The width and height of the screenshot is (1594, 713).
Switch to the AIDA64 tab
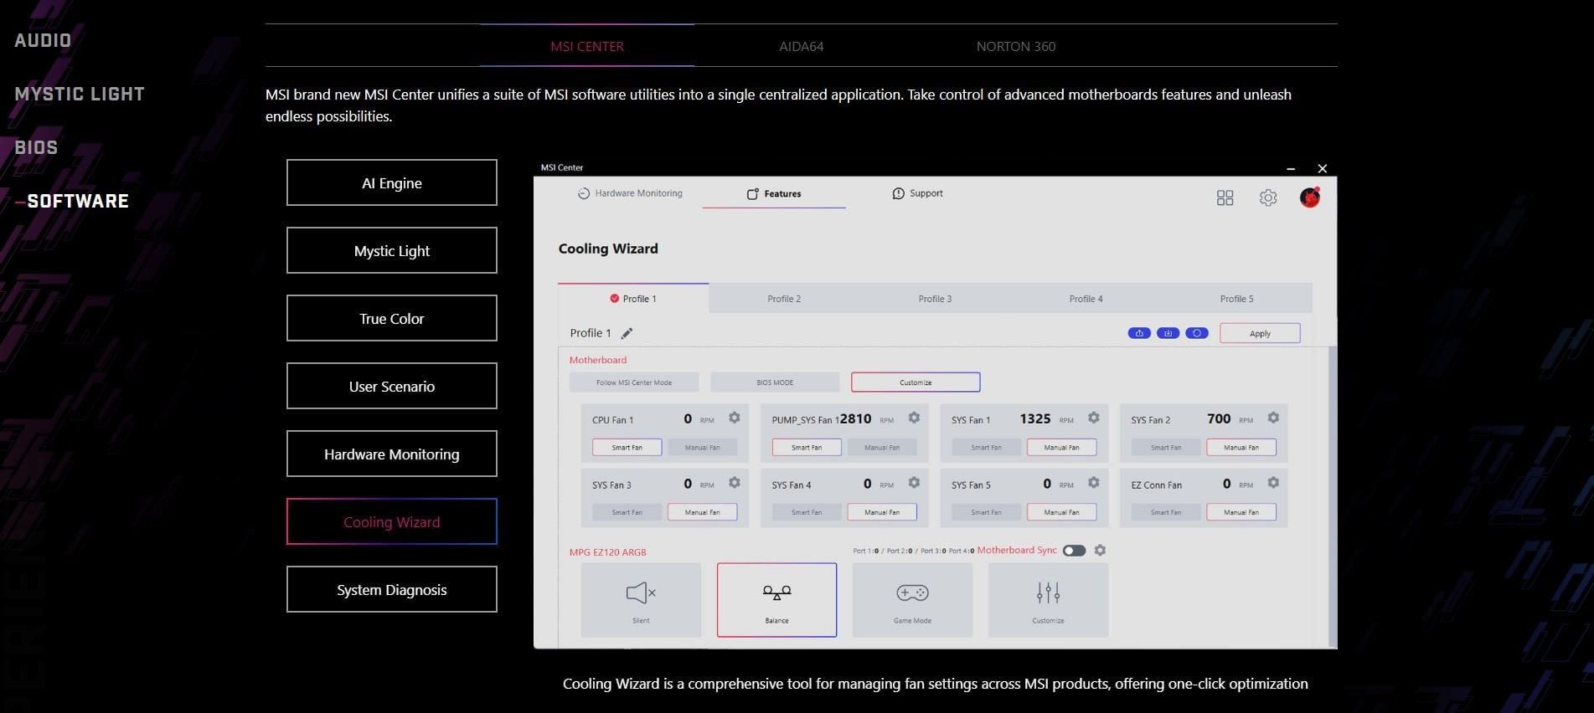pyautogui.click(x=801, y=47)
